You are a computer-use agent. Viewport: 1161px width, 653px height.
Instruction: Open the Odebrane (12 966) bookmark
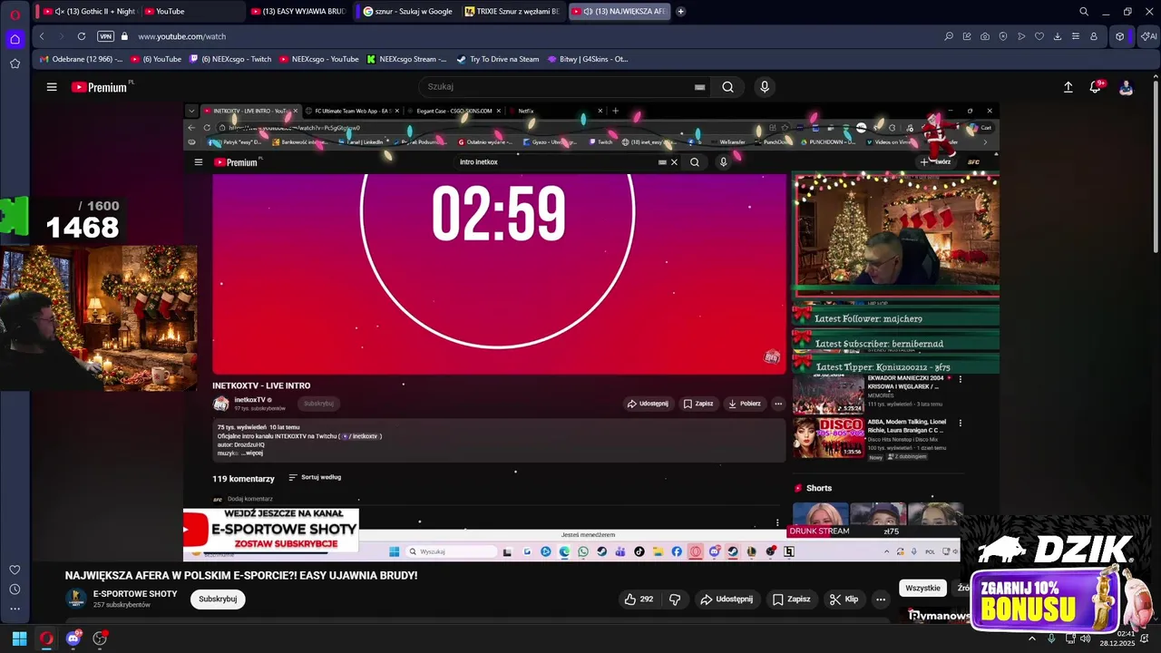82,59
